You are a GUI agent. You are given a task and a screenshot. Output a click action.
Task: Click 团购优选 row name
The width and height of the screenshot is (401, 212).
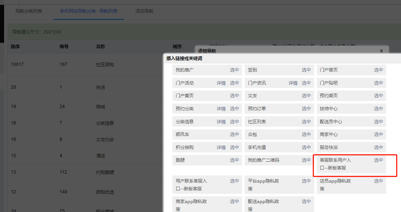coord(105,192)
